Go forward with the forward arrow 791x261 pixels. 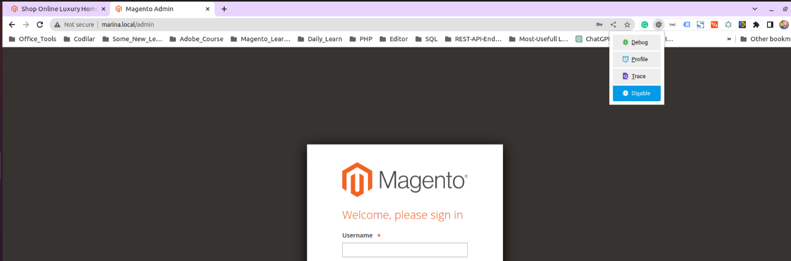[x=26, y=25]
